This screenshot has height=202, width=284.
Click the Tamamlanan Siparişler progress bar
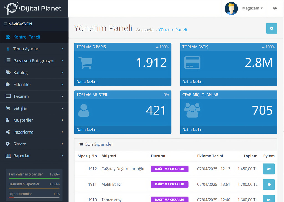(x=34, y=178)
